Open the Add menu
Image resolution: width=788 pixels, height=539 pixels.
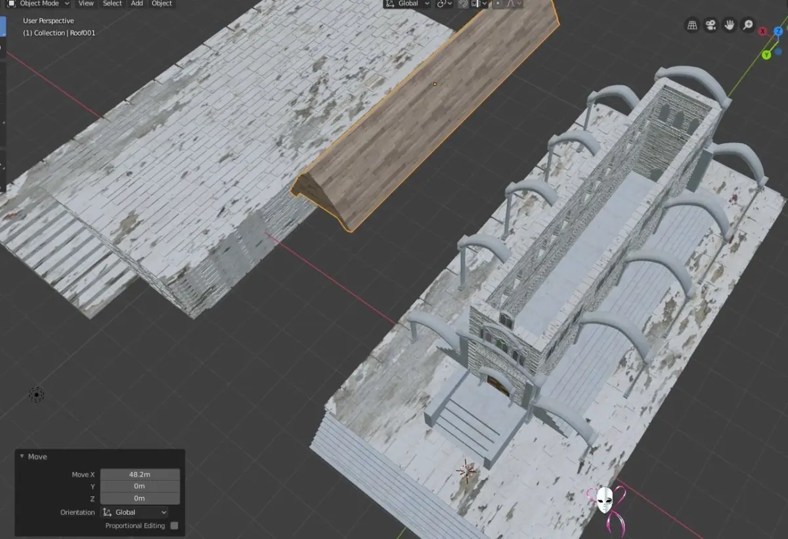click(x=137, y=3)
